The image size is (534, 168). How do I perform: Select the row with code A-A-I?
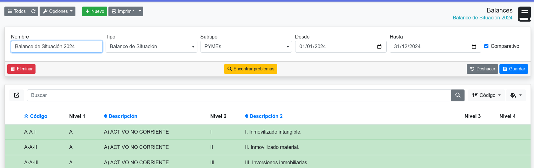(x=267, y=132)
